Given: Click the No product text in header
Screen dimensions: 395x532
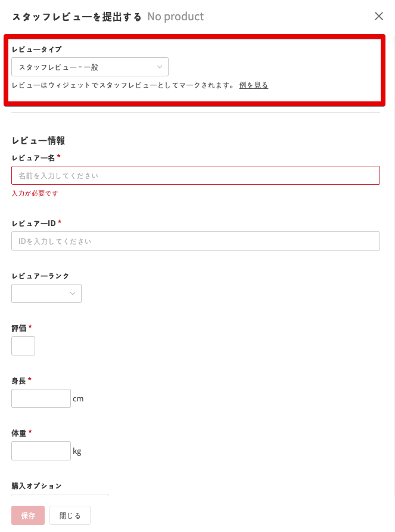Looking at the screenshot, I should (x=176, y=17).
